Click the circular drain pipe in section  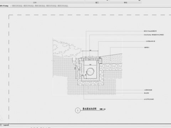point(90,72)
